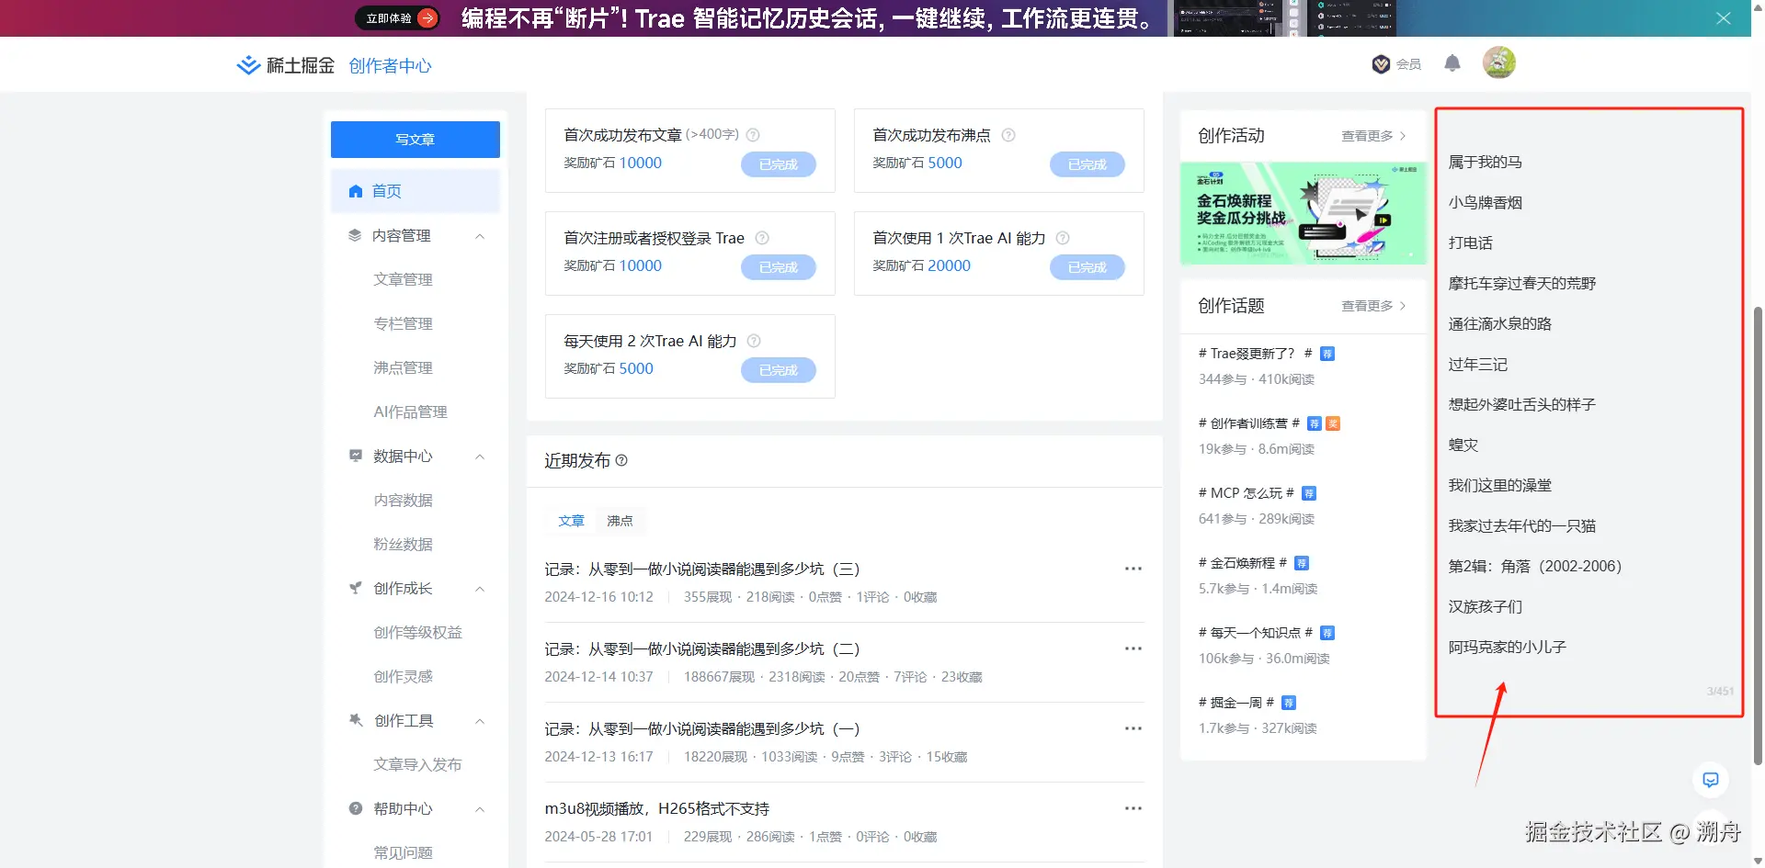Open the 金石焕新程 activity banner
Viewport: 1765px width, 868px height.
1304,213
